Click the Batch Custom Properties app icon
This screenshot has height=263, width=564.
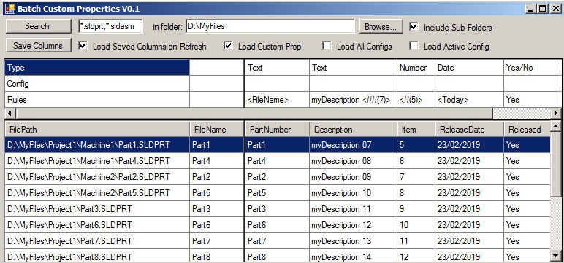(10, 9)
